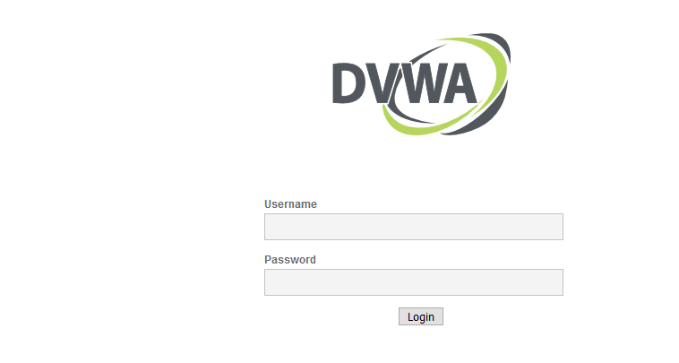
Task: Place cursor in Password text box
Action: pyautogui.click(x=414, y=282)
